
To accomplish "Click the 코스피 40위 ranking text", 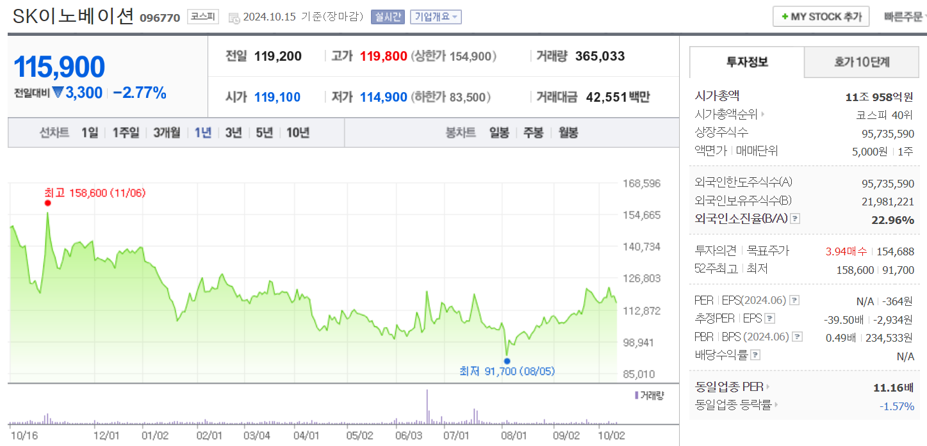I will (885, 115).
